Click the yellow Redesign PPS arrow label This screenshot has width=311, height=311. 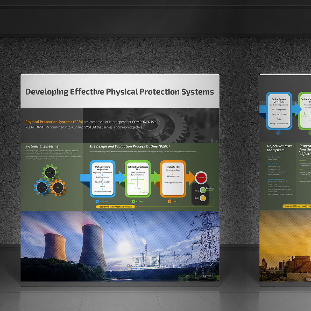[115, 207]
